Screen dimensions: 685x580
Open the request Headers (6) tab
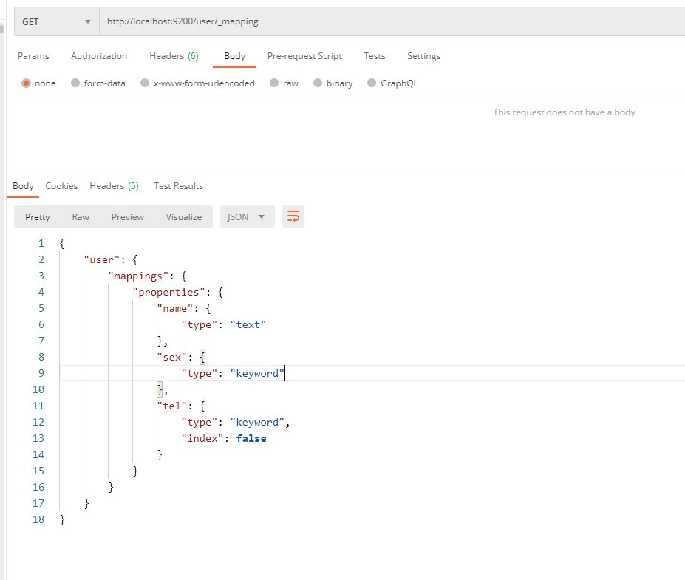pos(174,56)
